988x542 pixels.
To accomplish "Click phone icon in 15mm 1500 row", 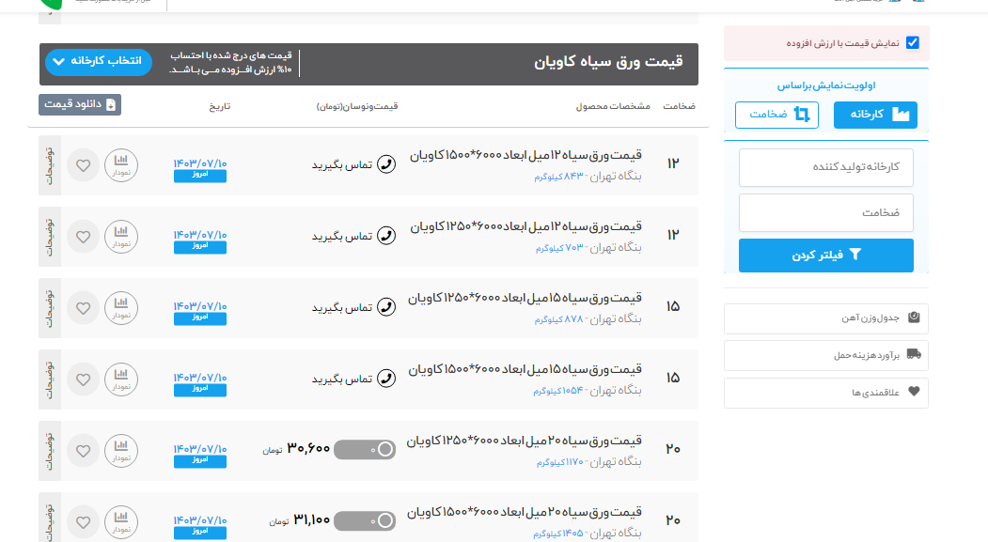I will (x=385, y=379).
